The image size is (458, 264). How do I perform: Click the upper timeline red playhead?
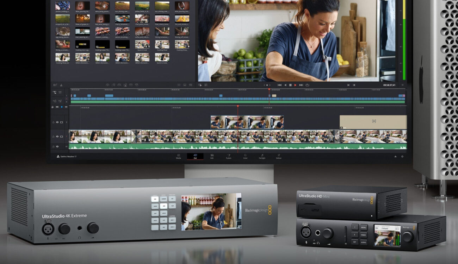click(x=269, y=90)
